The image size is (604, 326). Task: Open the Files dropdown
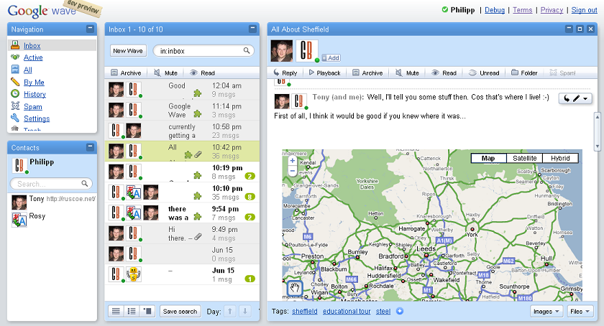pos(580,312)
